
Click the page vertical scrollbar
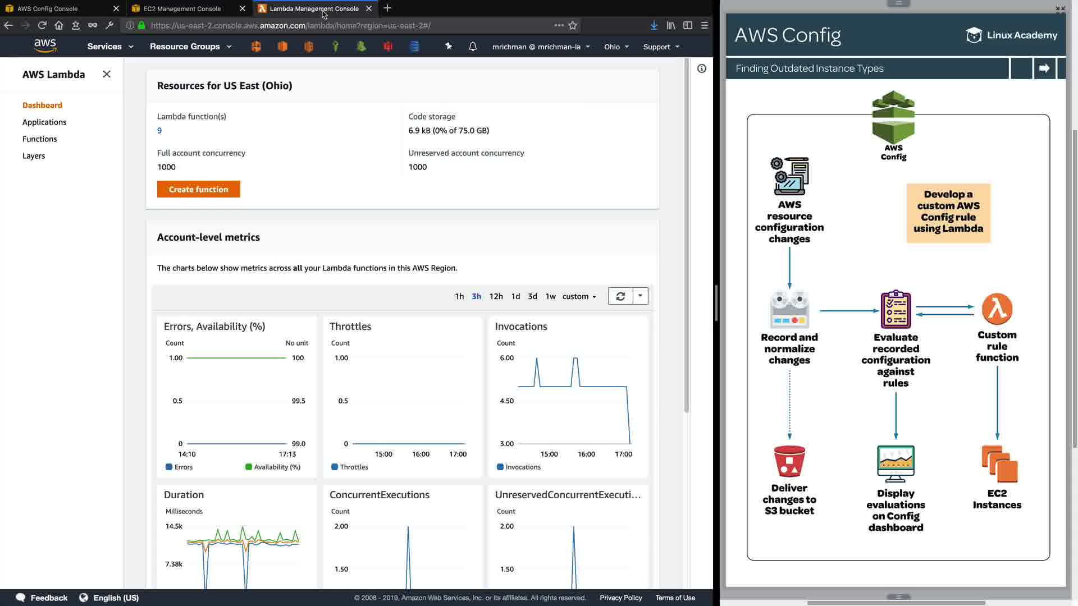coord(686,236)
